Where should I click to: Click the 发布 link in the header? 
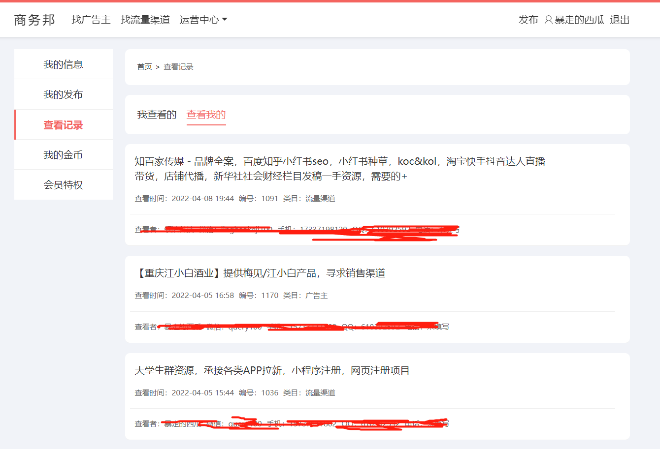(528, 20)
